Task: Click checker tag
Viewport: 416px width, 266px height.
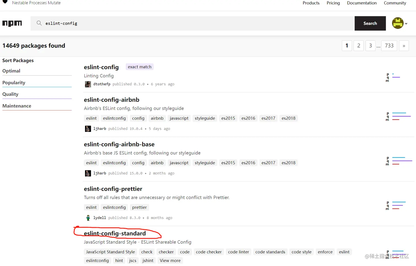Action: (166, 252)
